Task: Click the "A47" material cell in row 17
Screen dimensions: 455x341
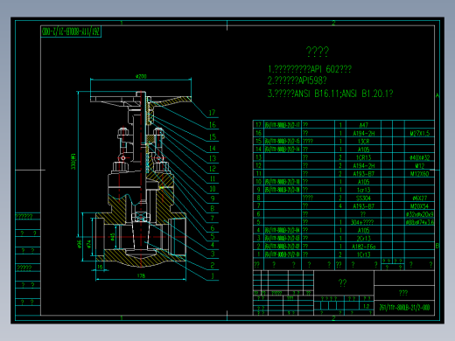Action: click(x=363, y=125)
